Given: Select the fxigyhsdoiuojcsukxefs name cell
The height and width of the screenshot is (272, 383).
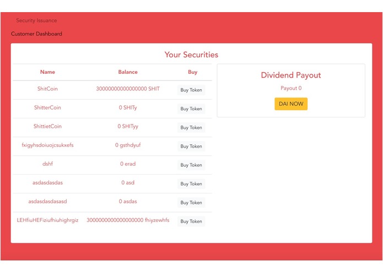Looking at the screenshot, I should [47, 145].
